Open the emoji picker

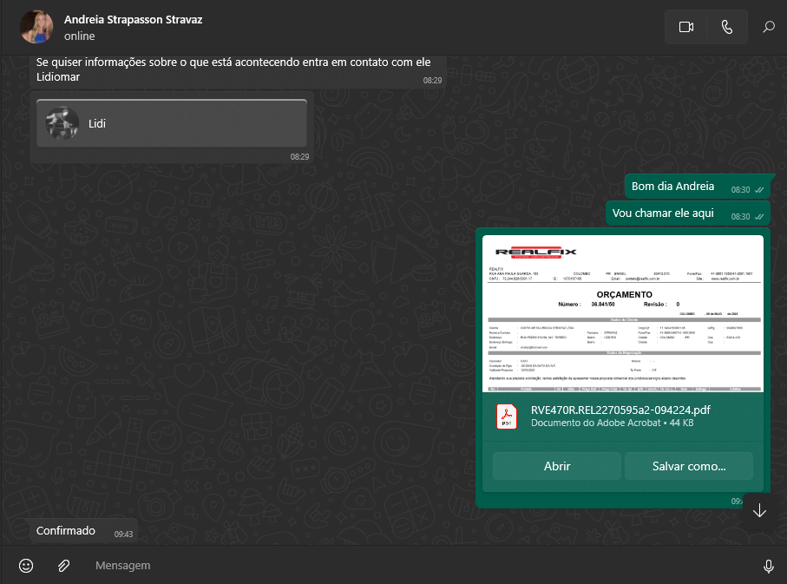coord(26,566)
